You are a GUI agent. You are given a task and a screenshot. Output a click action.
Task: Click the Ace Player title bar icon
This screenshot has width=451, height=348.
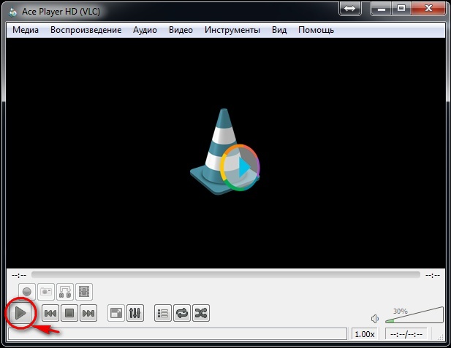pyautogui.click(x=12, y=12)
